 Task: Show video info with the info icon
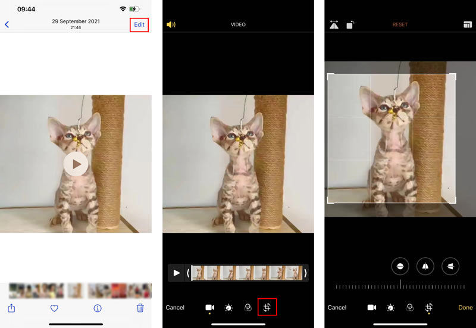[98, 308]
